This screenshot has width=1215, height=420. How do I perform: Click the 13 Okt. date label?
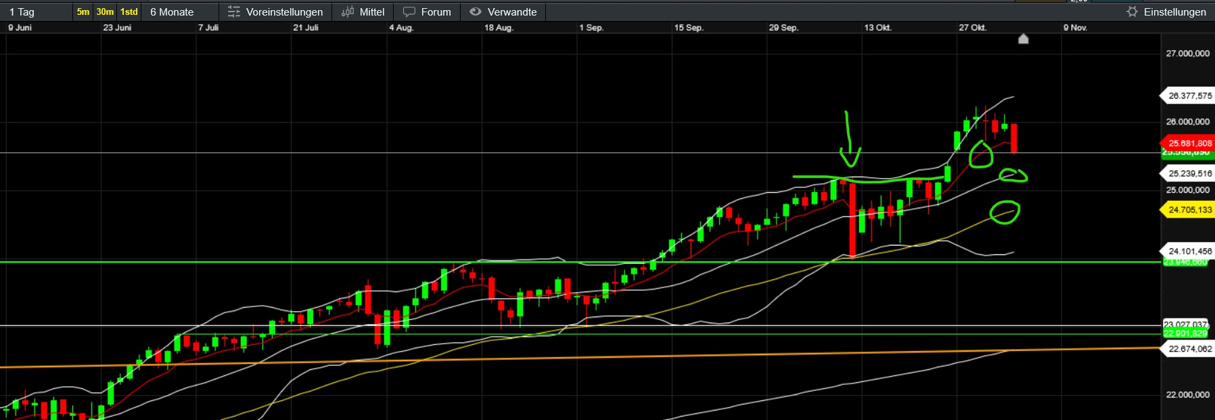878,28
